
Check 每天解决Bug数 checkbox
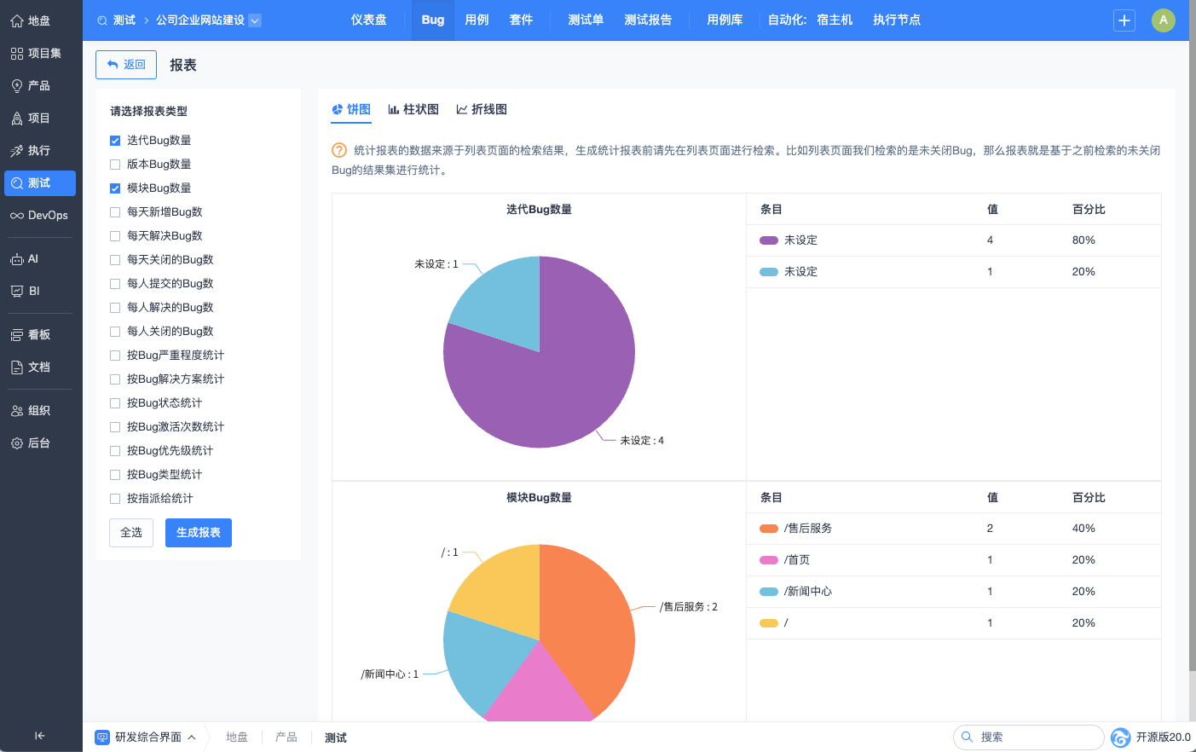coord(115,236)
